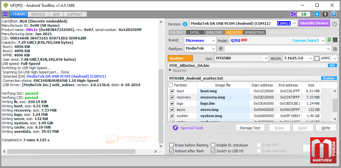Click the Storage Test button
Viewport: 341px width, 168px height.
click(x=250, y=128)
